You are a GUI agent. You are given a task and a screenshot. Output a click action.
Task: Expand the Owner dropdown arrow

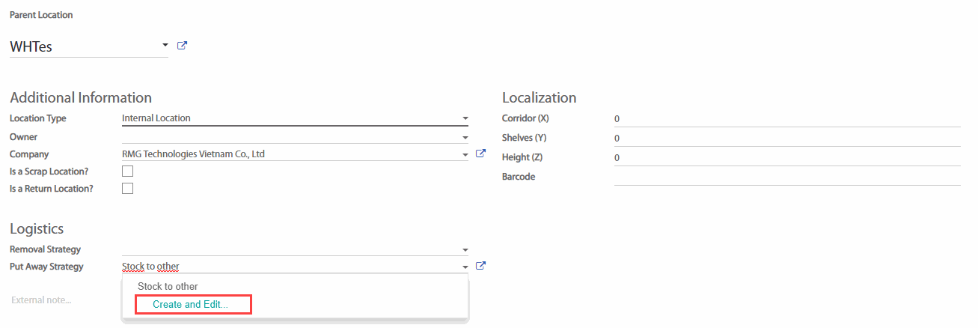465,138
